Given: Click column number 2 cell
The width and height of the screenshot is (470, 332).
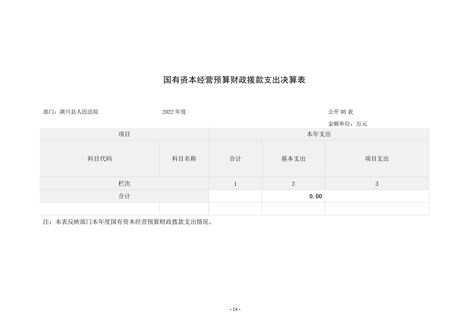Looking at the screenshot, I should click(x=293, y=184).
